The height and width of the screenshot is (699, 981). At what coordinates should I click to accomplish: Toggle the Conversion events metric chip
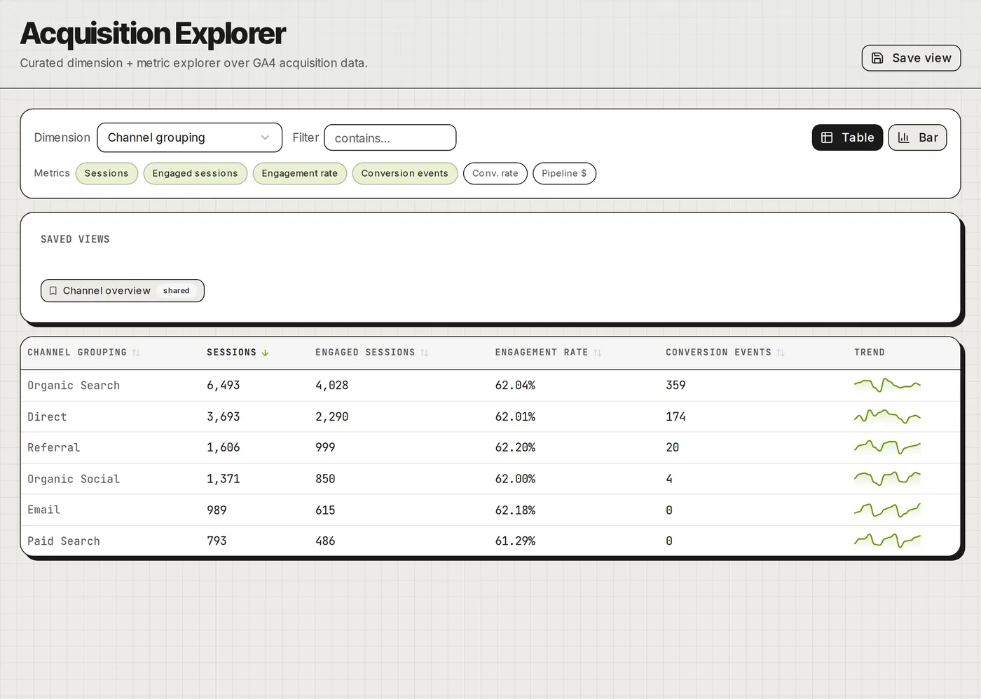405,173
